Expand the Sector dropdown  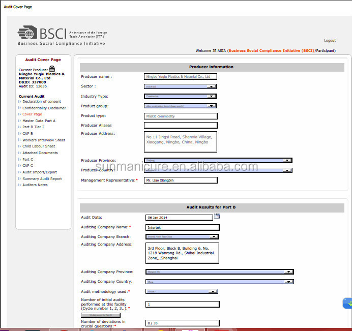point(180,86)
